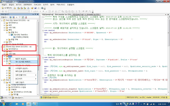Open 새로 만들기(N) submenu
The image size is (170, 106).
pos(24,75)
